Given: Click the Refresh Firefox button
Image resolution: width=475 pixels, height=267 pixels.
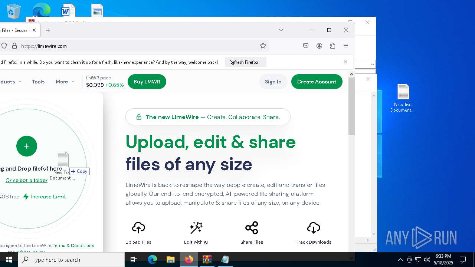Looking at the screenshot, I should tap(245, 62).
